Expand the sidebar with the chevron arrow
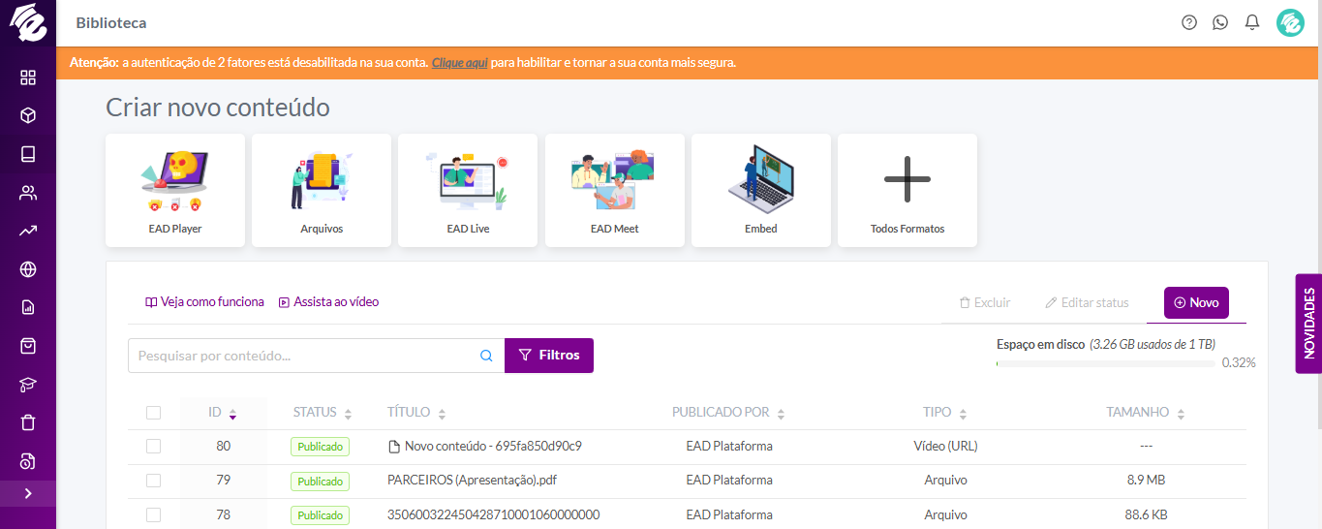The width and height of the screenshot is (1322, 529). [x=28, y=493]
